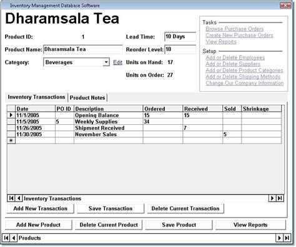Click the Category combo box showing Beverages
Viewport: 296px width, 247px height.
pos(76,62)
